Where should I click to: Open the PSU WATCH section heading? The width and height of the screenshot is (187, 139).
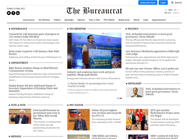click(x=76, y=105)
